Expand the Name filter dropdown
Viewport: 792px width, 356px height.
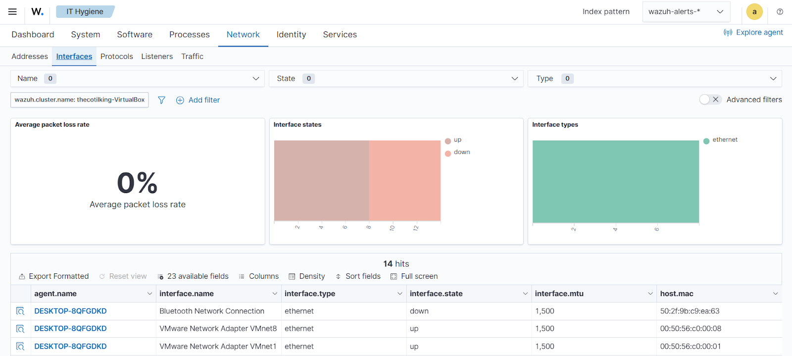(138, 78)
